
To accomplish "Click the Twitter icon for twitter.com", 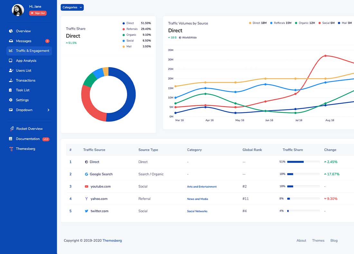I will point(86,211).
